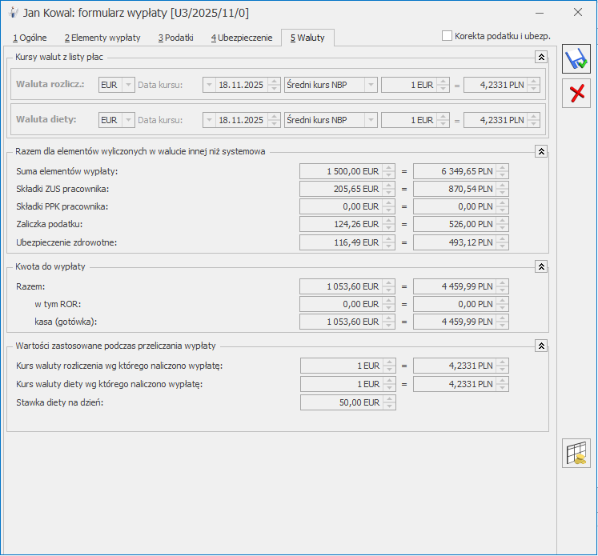Screen dimensions: 598x556
Task: Open Data kursu dropdown for Waluta rozlicz.
Action: pyautogui.click(x=209, y=85)
